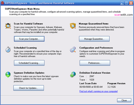Click the quarantine box icon

point(73,26)
